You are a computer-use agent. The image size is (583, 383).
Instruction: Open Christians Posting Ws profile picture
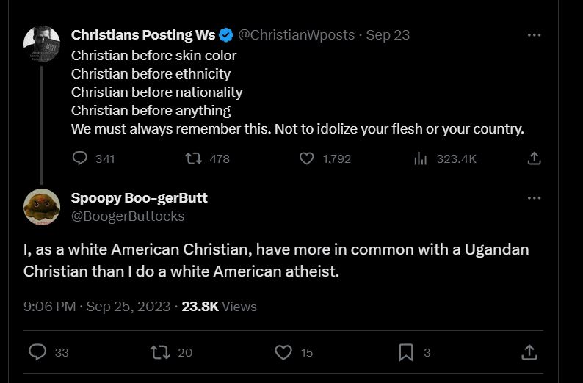tap(42, 44)
